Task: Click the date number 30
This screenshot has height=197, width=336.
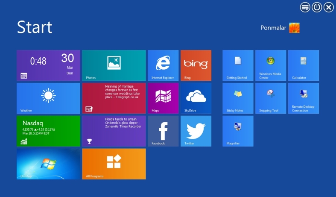Action: point(67,58)
